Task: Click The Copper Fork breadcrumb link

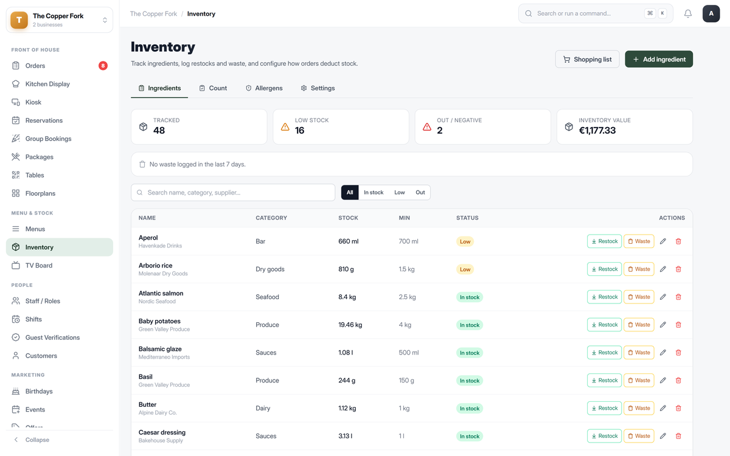Action: [x=153, y=13]
